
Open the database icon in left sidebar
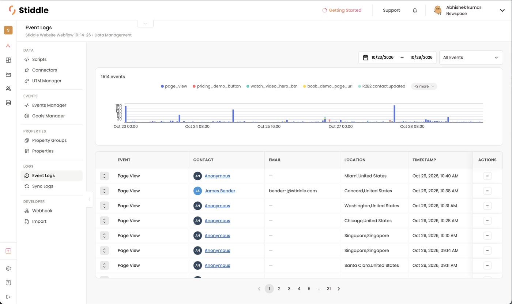[8, 103]
